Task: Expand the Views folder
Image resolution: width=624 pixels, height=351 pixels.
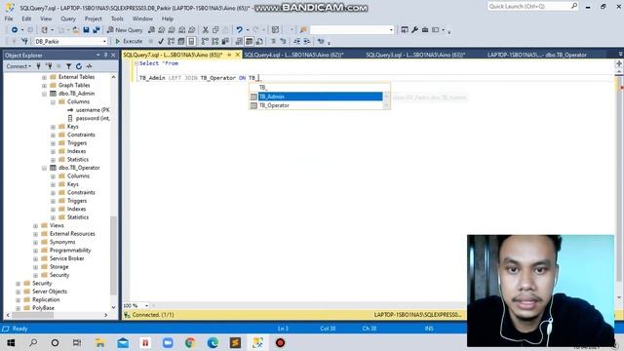Action: pos(35,225)
